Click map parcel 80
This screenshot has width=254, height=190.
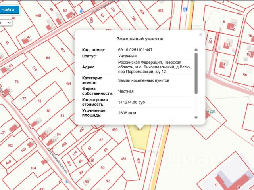point(48,111)
